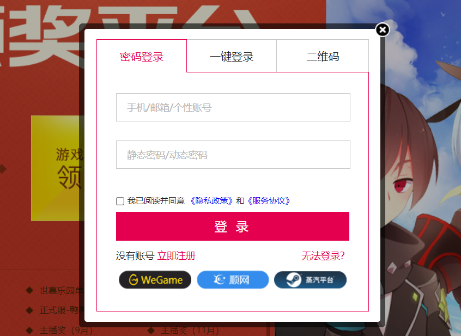Click the WeGame logo icon
Viewport: 461px width, 336px height.
point(134,279)
